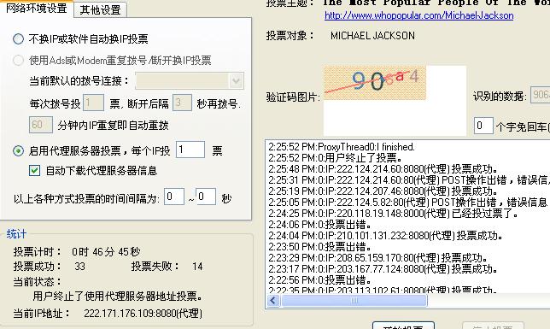Click the 每个IP投 votes input field
550x329 pixels.
point(190,150)
